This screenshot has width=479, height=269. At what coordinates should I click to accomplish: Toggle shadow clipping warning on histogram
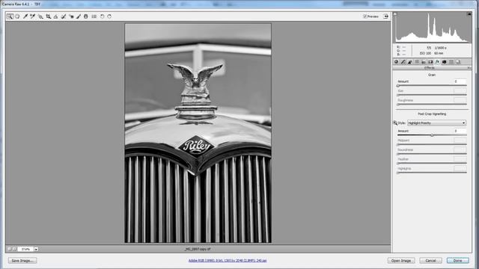(x=395, y=14)
